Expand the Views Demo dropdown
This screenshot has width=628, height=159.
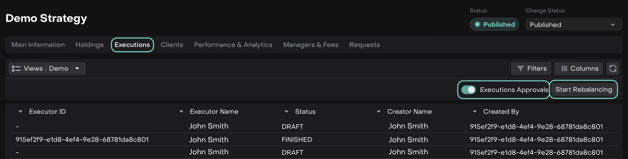coord(77,68)
